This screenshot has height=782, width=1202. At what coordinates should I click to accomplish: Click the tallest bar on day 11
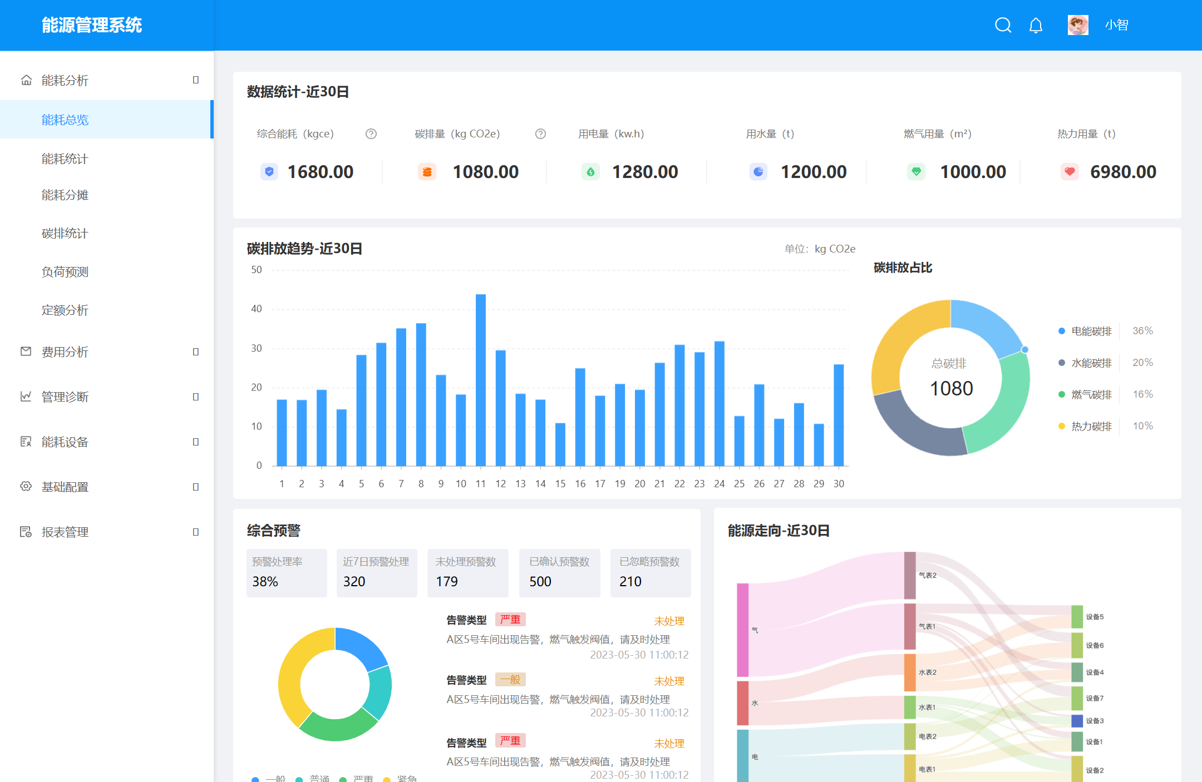tap(481, 380)
